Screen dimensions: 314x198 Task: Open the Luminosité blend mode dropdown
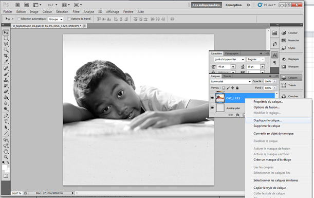point(231,82)
